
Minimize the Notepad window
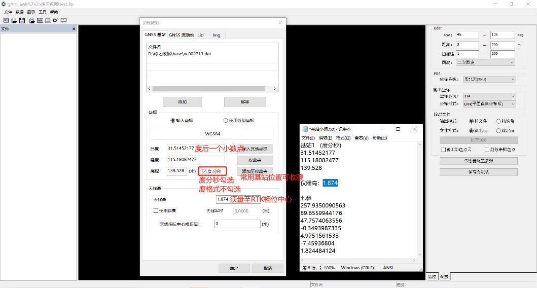click(381, 129)
